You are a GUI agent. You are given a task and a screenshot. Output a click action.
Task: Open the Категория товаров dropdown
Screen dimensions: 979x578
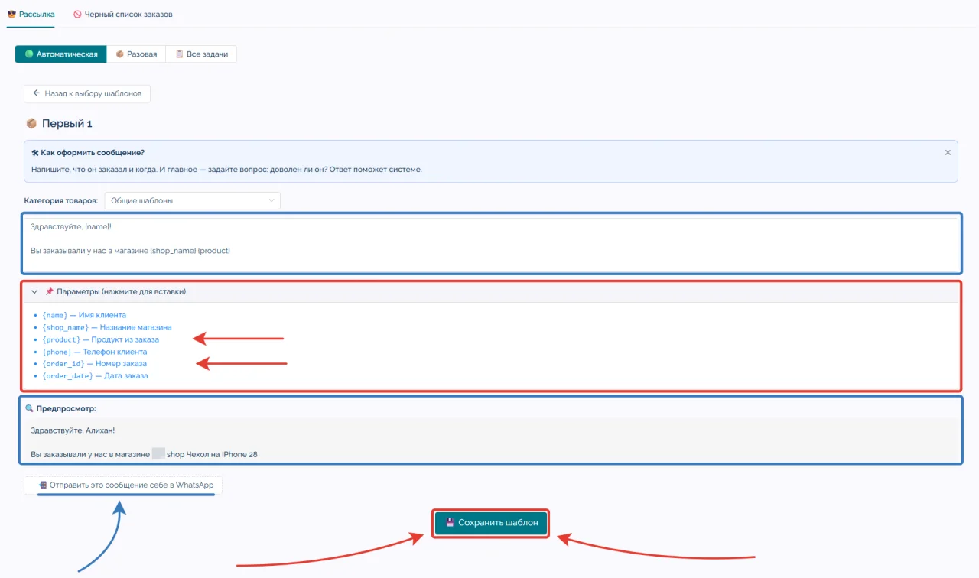pos(192,200)
